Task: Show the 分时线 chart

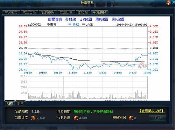Action: point(71,19)
